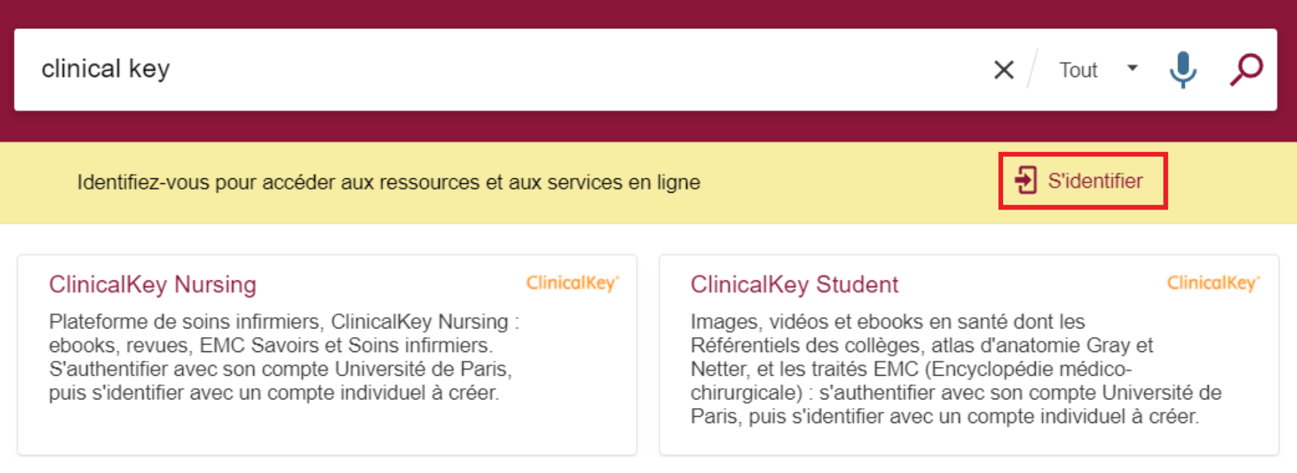Screen dimensions: 1297x473
Task: Click the Student card description starting "Images, vidéos"
Action: click(955, 368)
